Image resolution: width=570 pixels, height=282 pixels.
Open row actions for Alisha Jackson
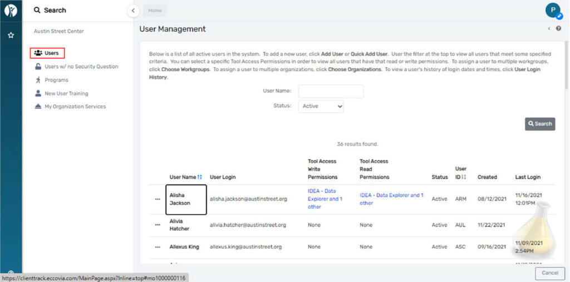coord(158,199)
